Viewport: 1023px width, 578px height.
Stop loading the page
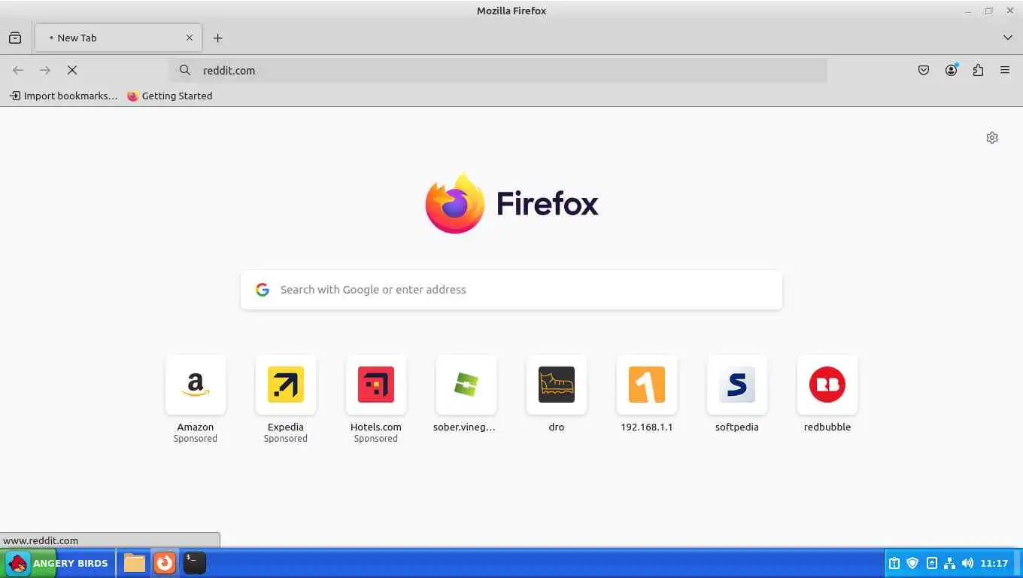point(72,70)
